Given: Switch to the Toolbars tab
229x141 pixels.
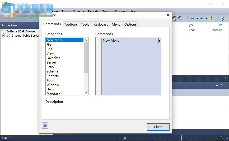Looking at the screenshot, I should click(x=71, y=24).
